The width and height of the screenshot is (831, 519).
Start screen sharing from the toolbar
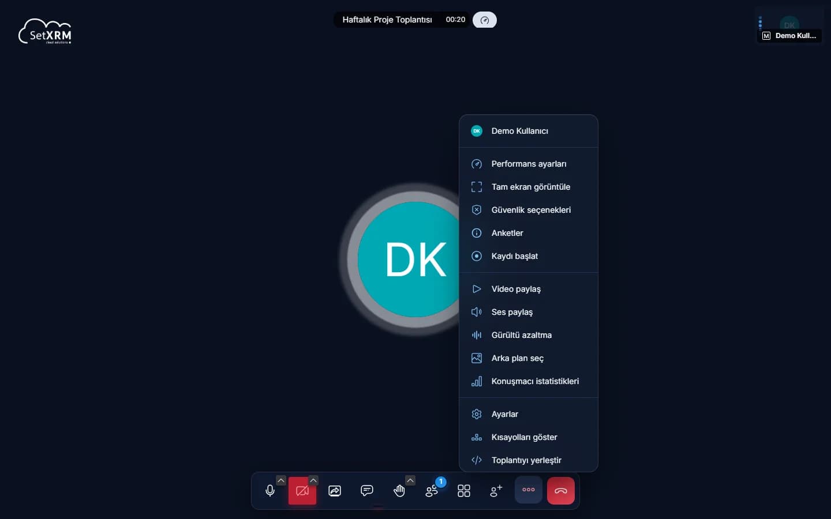[335, 491]
